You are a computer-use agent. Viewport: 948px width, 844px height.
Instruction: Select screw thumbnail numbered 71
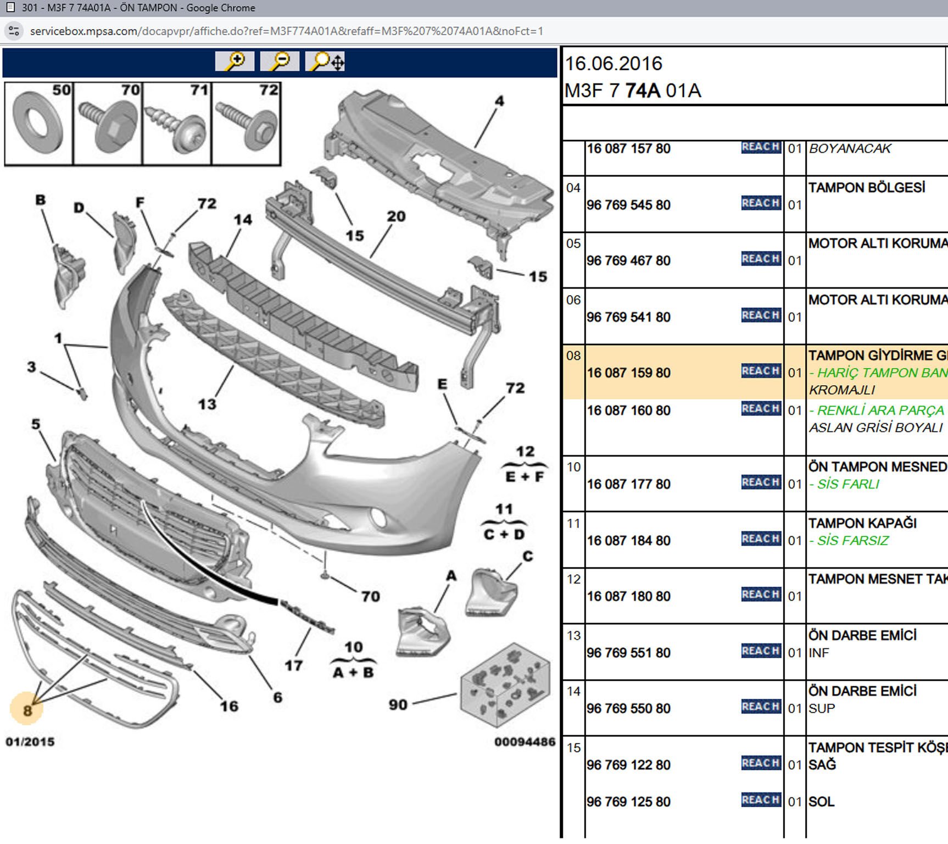pos(176,124)
